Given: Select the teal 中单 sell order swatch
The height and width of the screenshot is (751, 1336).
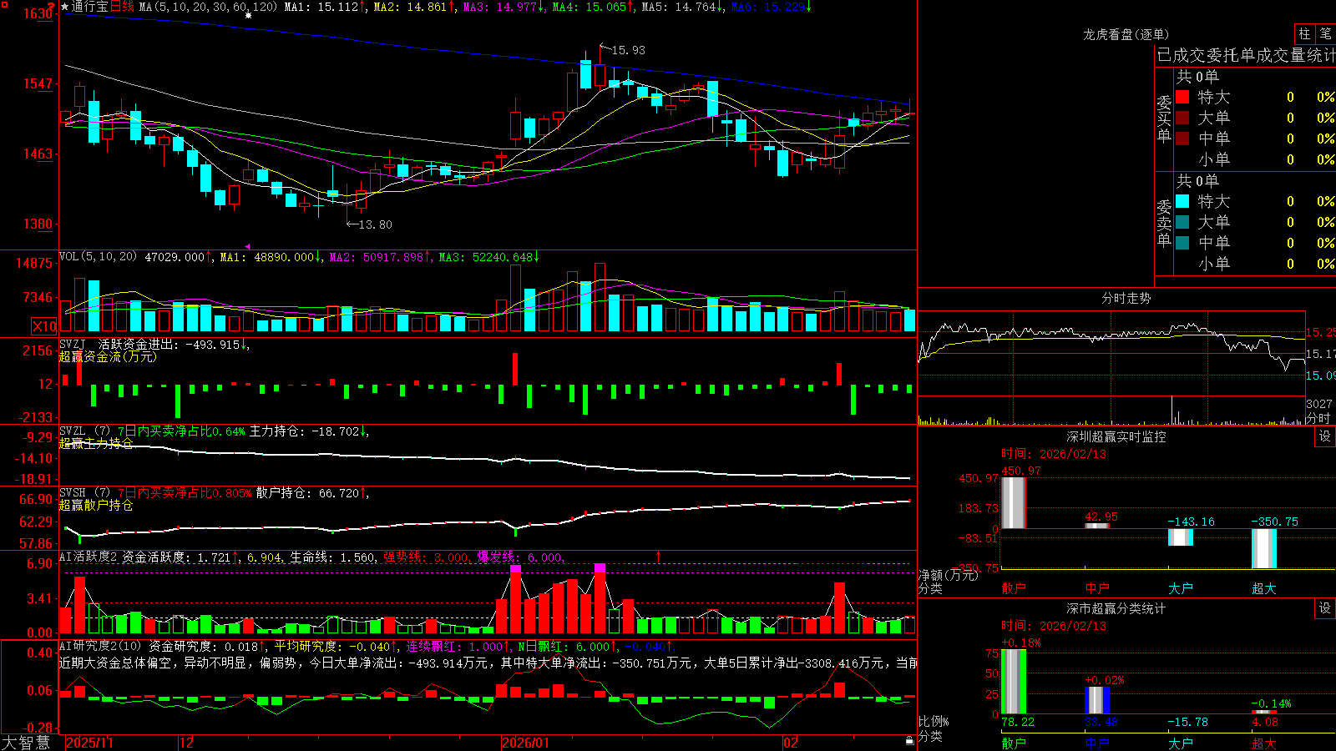Looking at the screenshot, I should point(1182,242).
